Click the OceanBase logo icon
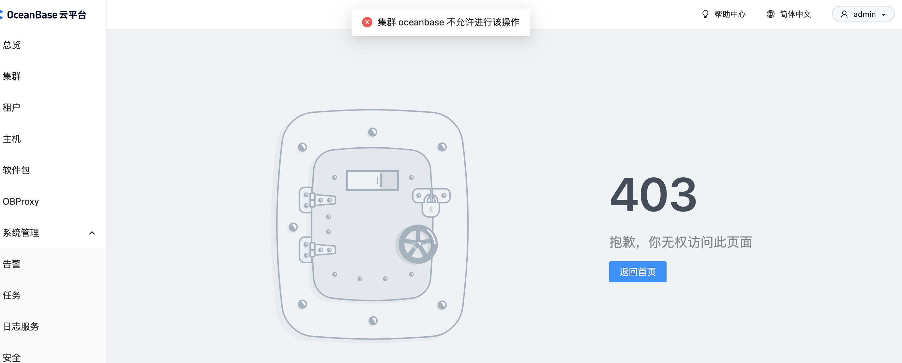 click(x=1, y=14)
